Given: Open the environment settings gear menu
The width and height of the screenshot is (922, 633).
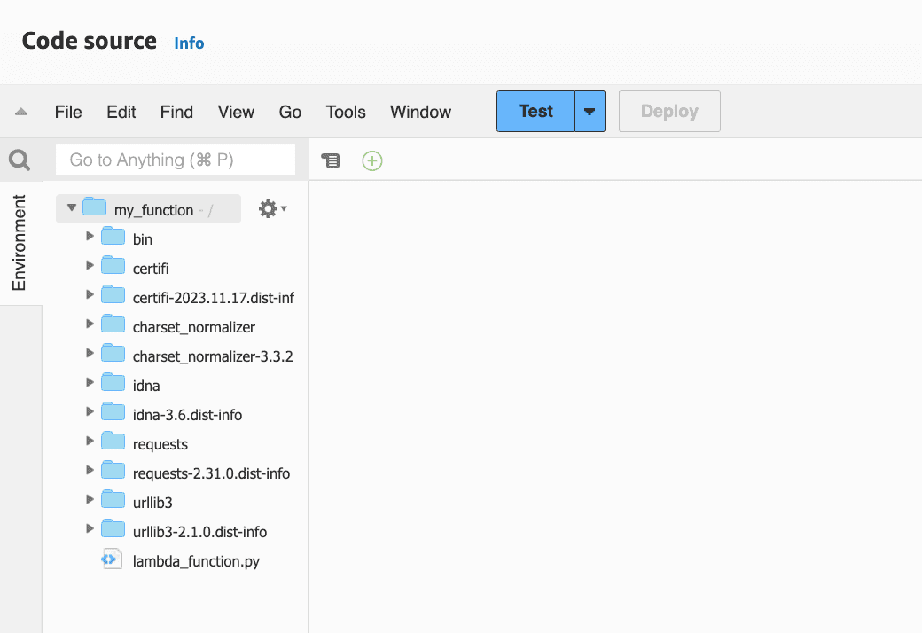Looking at the screenshot, I should (x=267, y=207).
